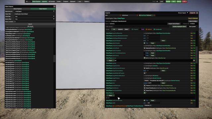Click Inspect on the TempBuffer texture
This screenshot has width=212, height=119.
(146, 81)
